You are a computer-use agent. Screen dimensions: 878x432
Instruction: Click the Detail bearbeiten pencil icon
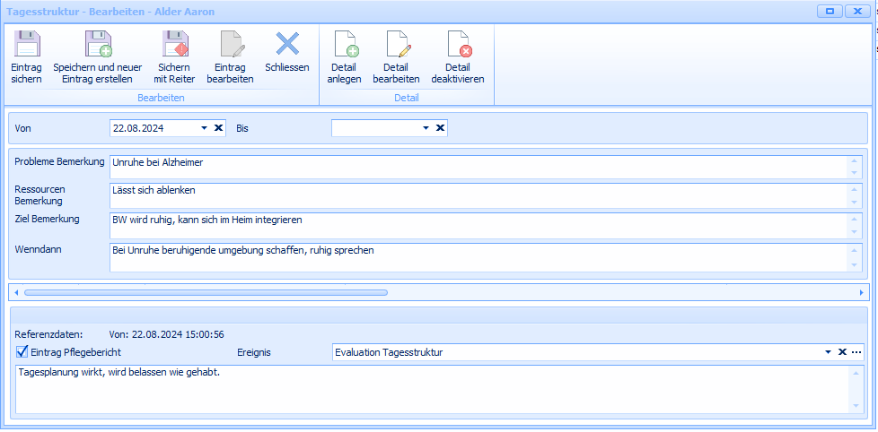(x=396, y=45)
